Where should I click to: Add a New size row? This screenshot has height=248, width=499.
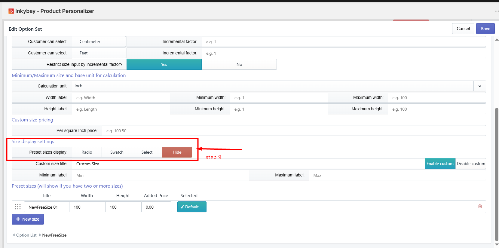point(28,219)
